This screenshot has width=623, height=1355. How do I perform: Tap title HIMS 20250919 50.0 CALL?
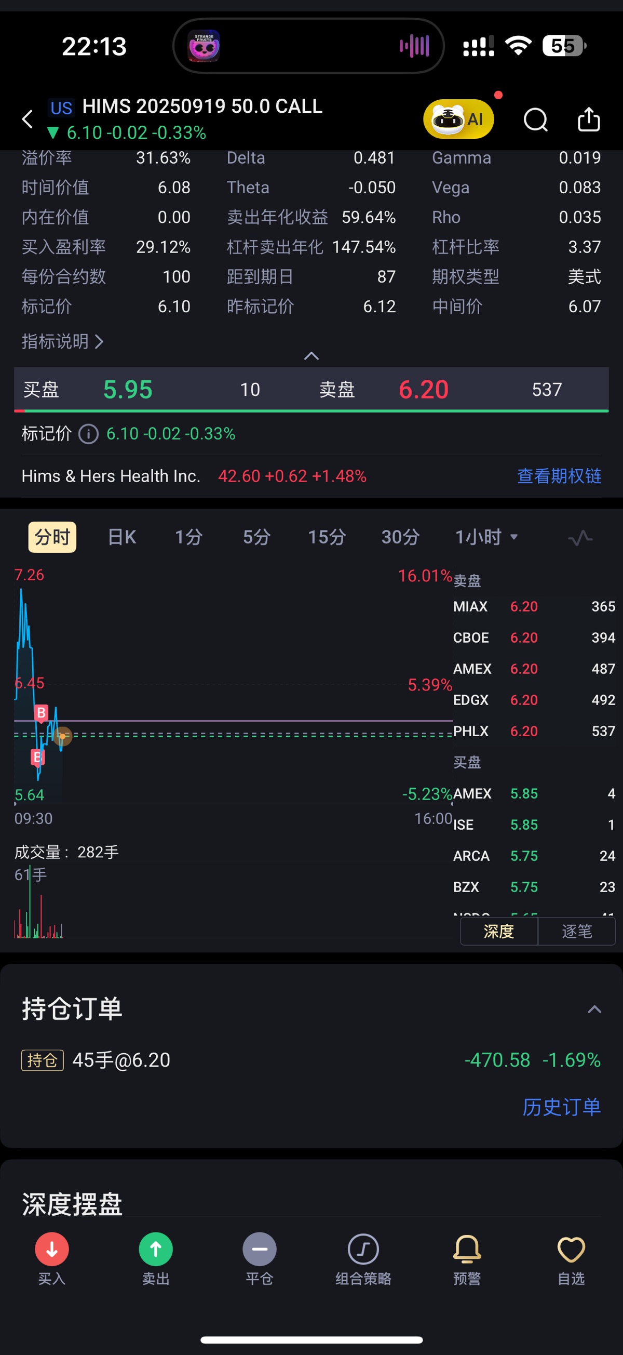[x=202, y=107]
